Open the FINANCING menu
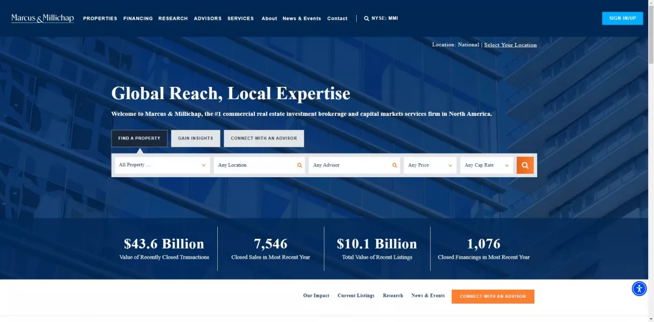The image size is (654, 322). 138,18
